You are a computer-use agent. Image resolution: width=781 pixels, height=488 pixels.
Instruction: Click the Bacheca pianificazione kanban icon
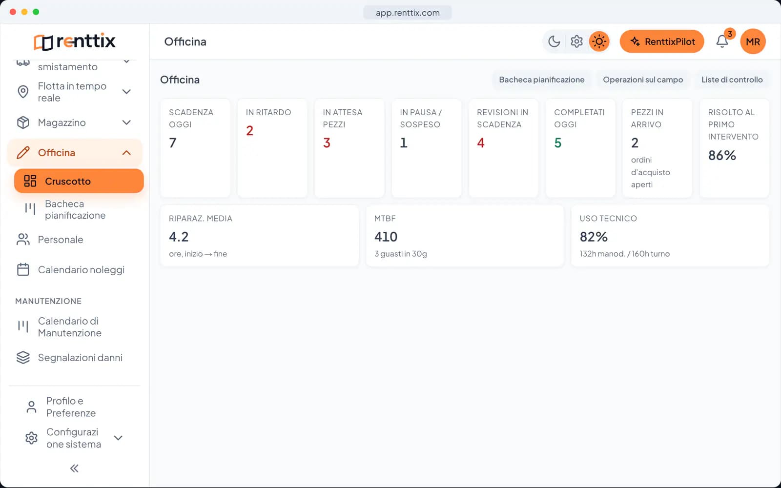30,209
